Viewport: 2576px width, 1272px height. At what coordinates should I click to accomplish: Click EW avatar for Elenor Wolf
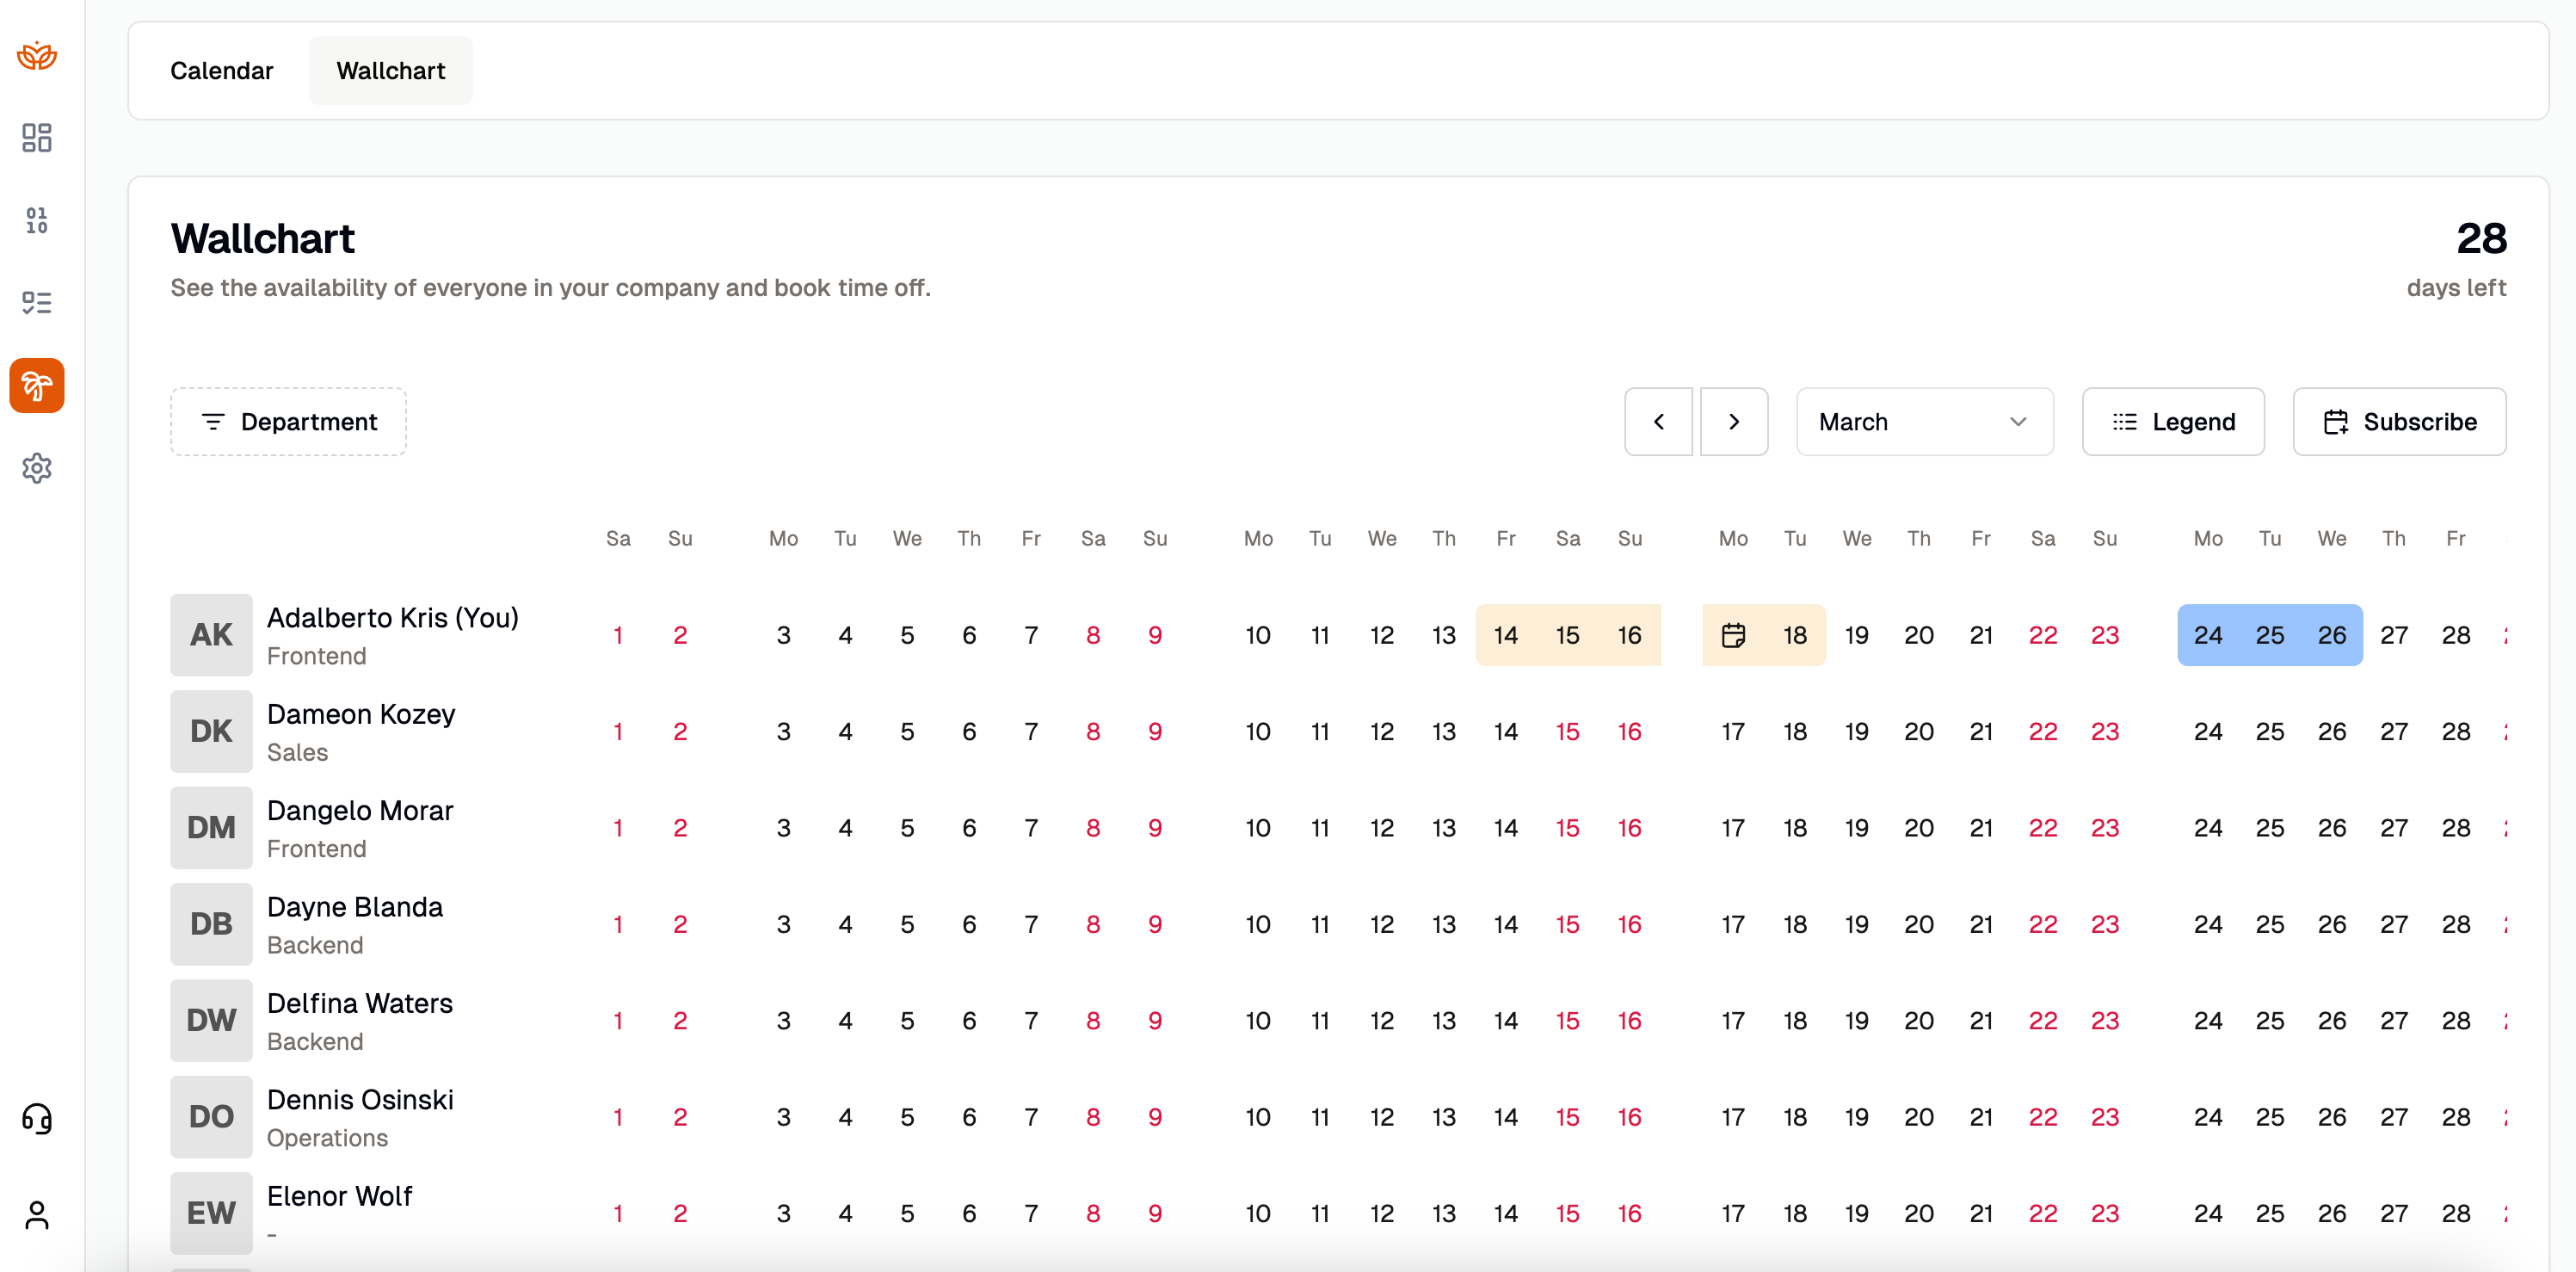point(211,1212)
